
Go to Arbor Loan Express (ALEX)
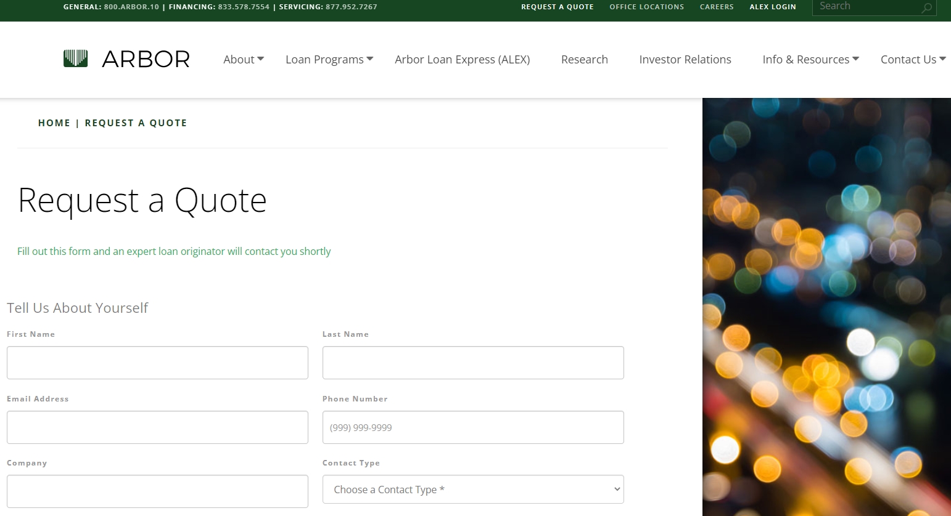click(462, 60)
